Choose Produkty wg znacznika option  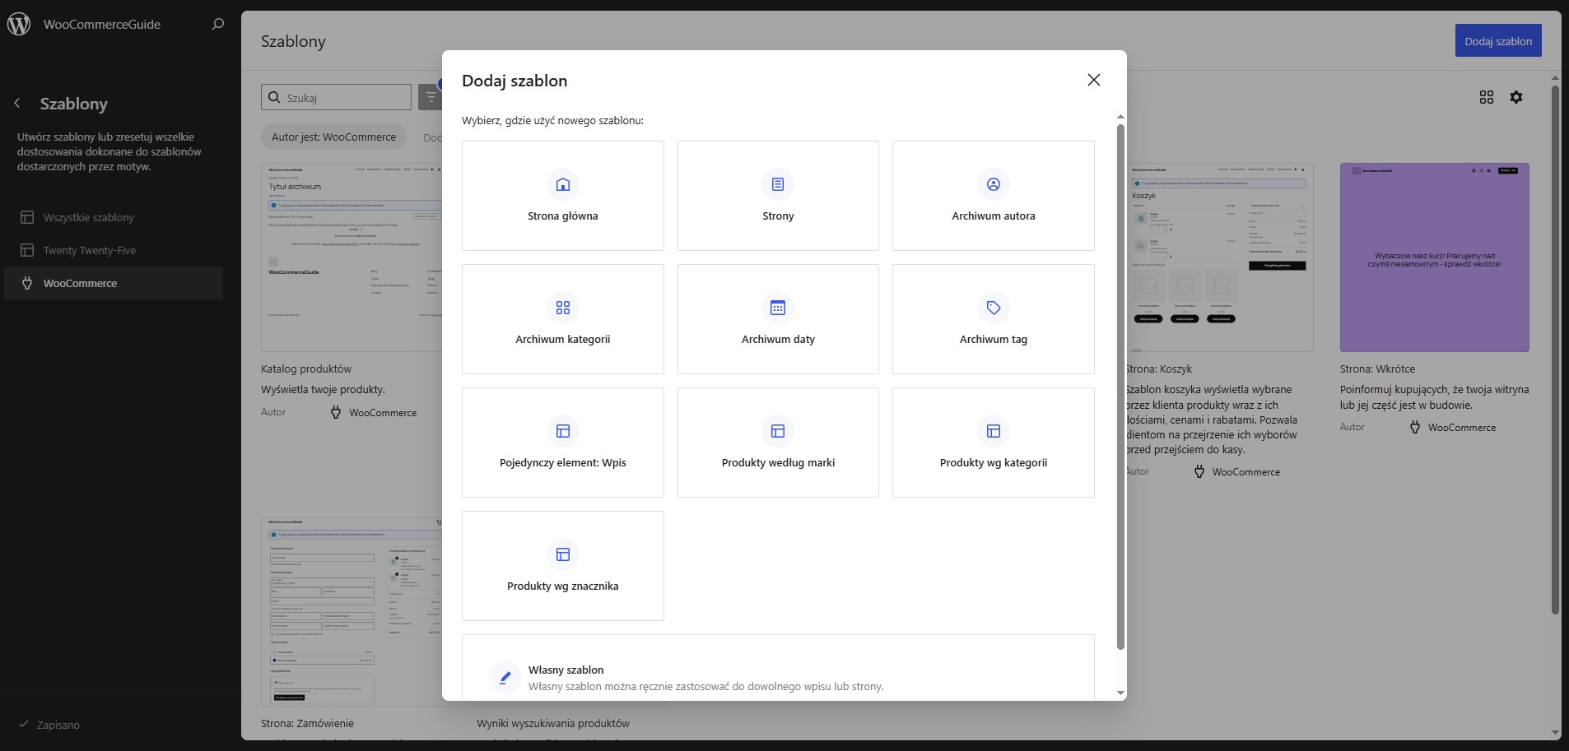click(x=563, y=566)
